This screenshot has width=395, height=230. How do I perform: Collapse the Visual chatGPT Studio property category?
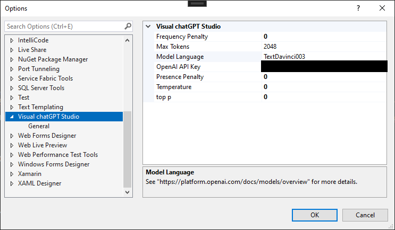point(148,26)
